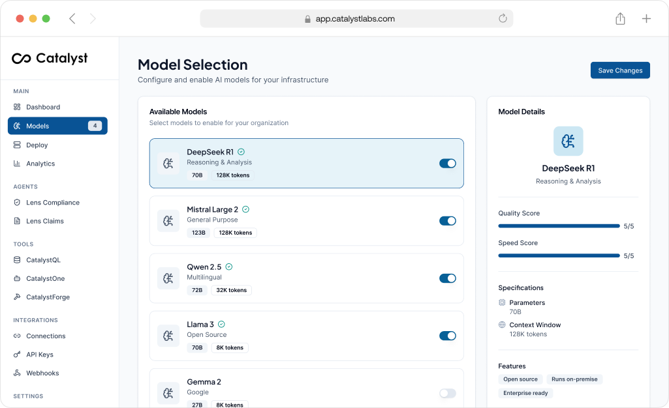Click the Quality Score progress bar
669x408 pixels.
point(559,226)
